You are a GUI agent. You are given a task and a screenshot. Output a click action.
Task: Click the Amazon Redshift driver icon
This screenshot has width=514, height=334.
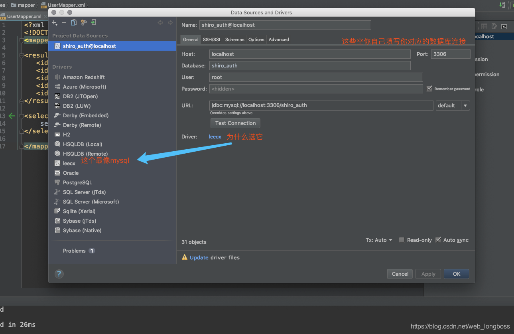pyautogui.click(x=57, y=77)
